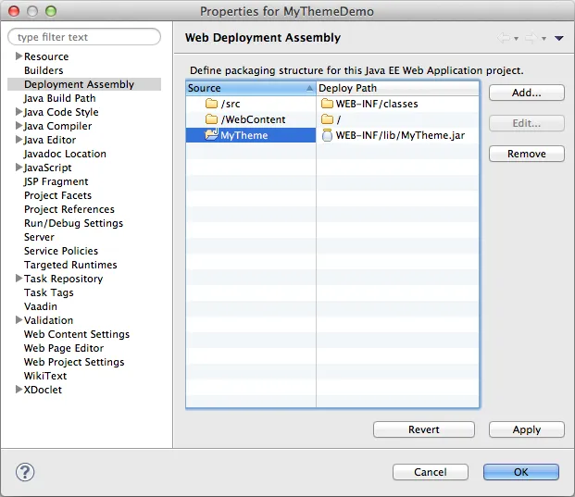Click the Add... button
Image resolution: width=575 pixels, height=497 pixels.
527,93
